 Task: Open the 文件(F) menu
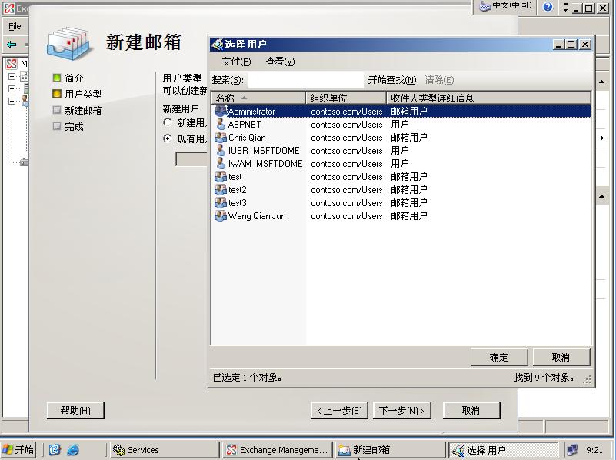click(x=236, y=62)
